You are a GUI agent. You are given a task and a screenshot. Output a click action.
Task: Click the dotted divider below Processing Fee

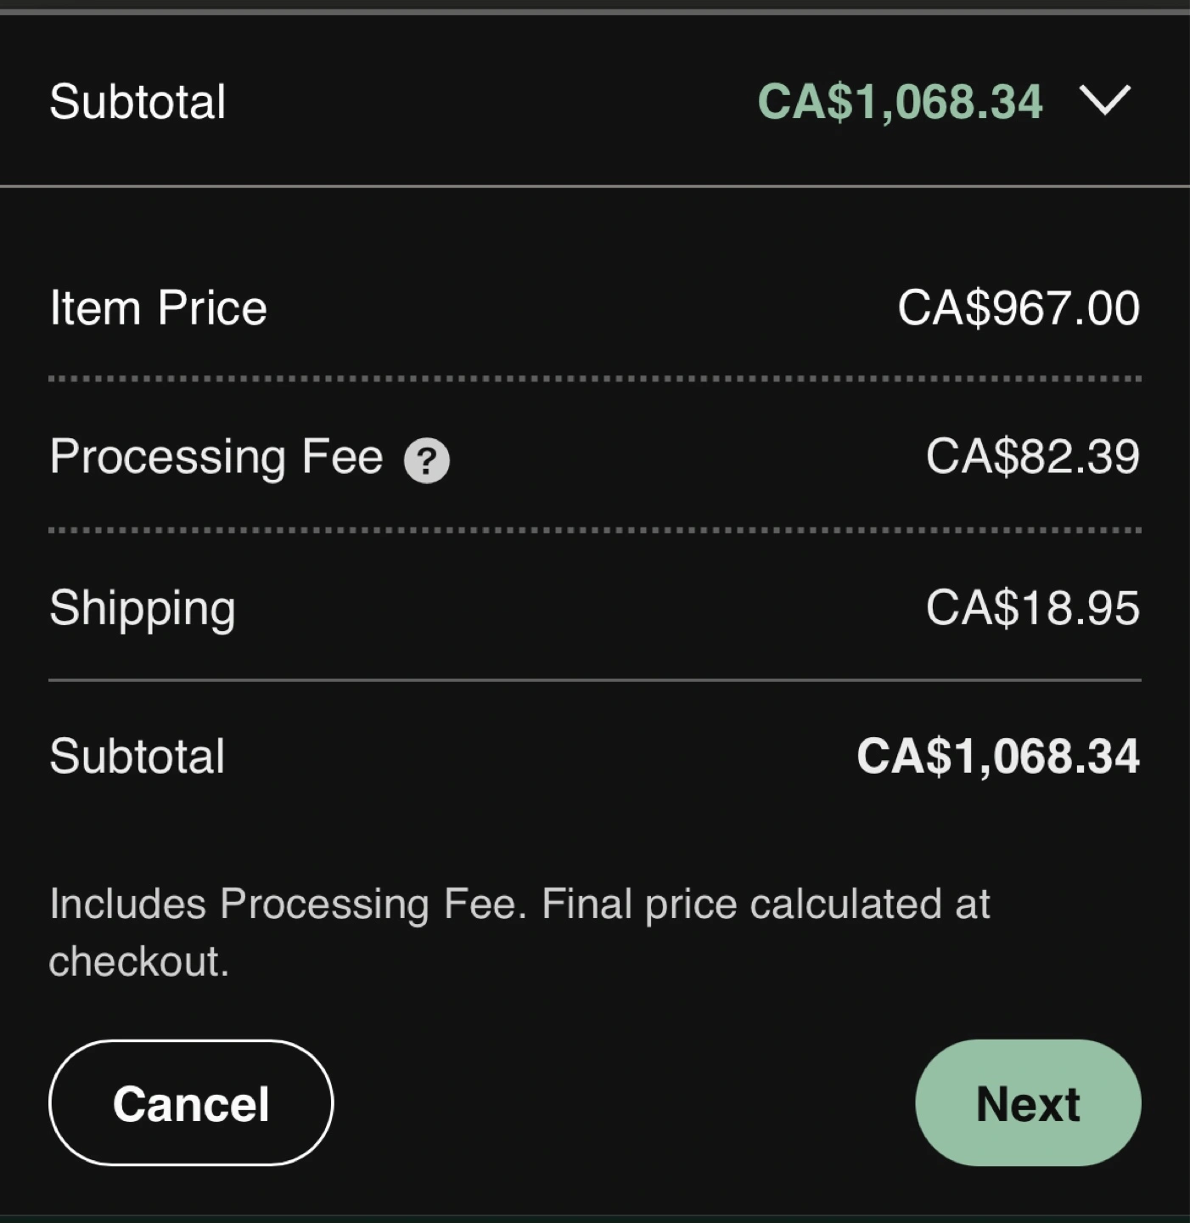594,530
